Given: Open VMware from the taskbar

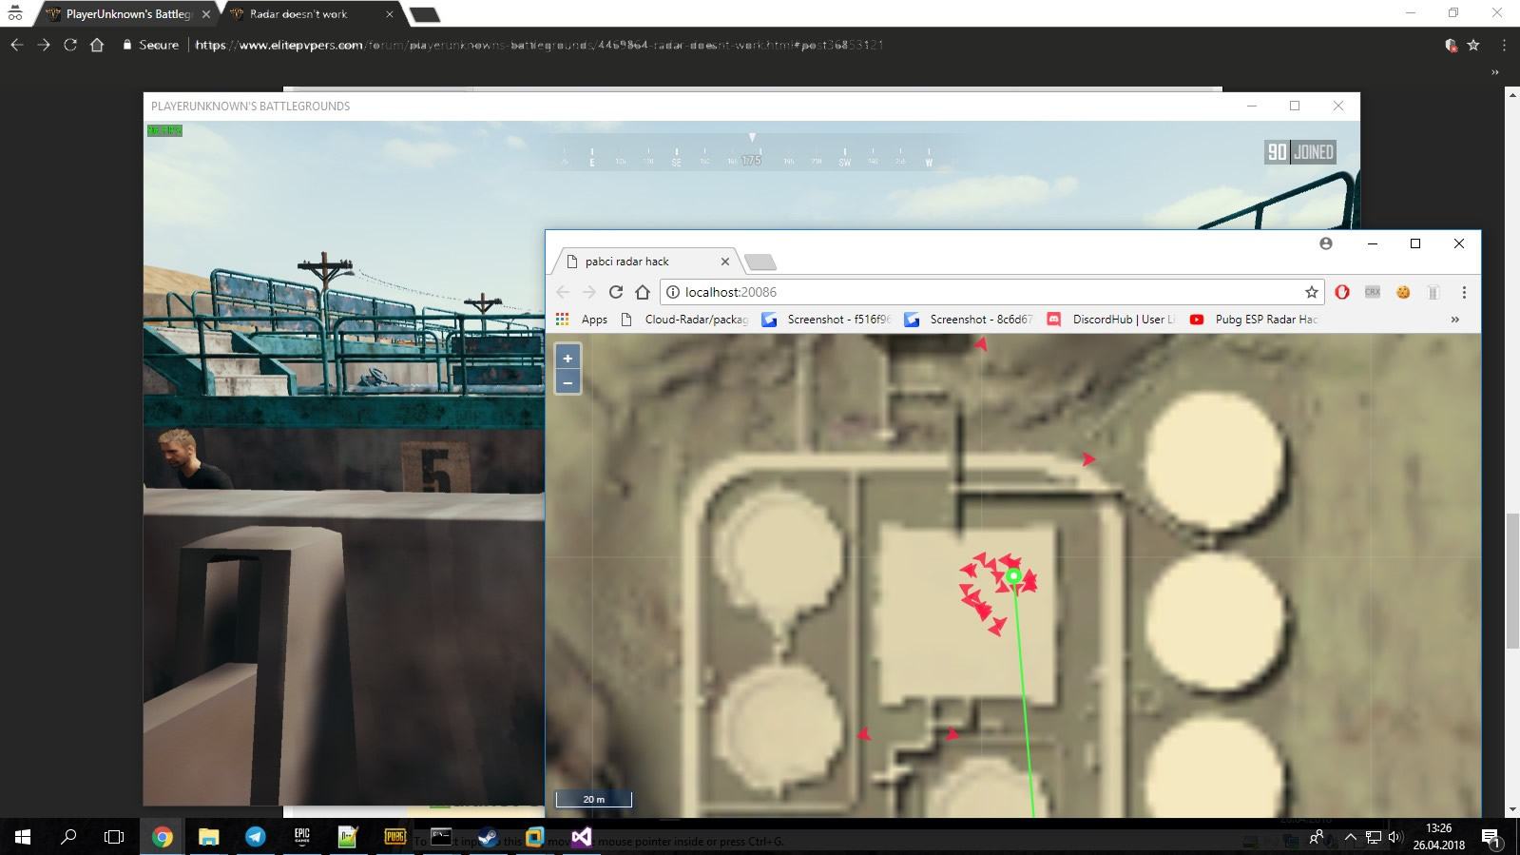Looking at the screenshot, I should click(x=534, y=837).
